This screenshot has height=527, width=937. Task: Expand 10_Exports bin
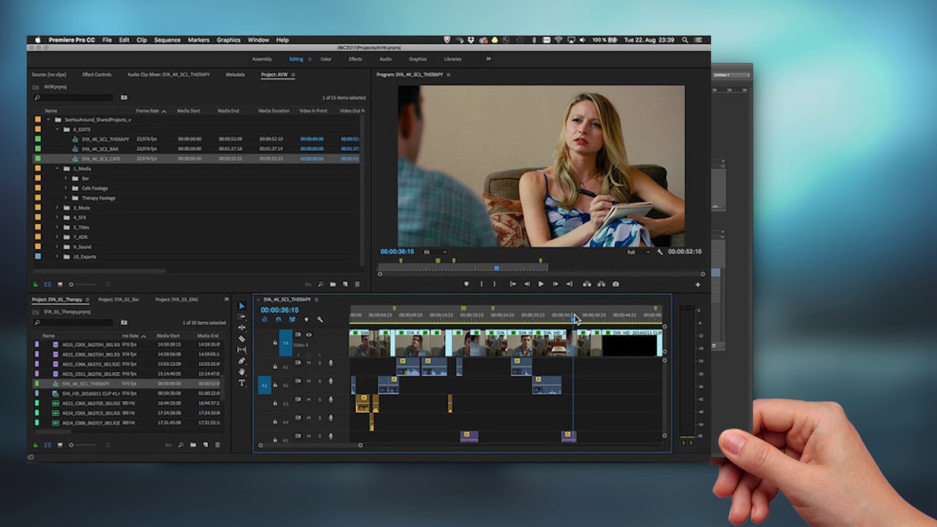point(57,257)
